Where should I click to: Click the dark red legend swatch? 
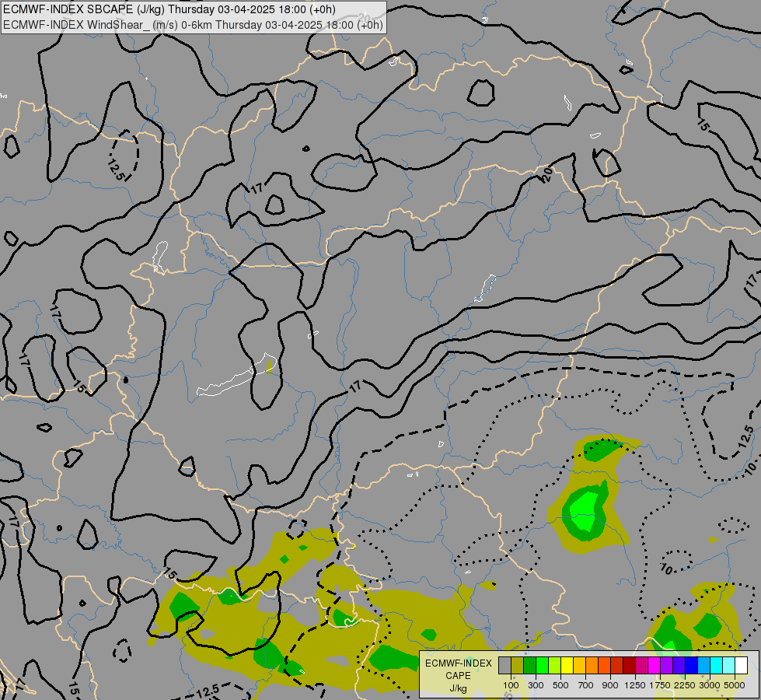click(x=629, y=666)
